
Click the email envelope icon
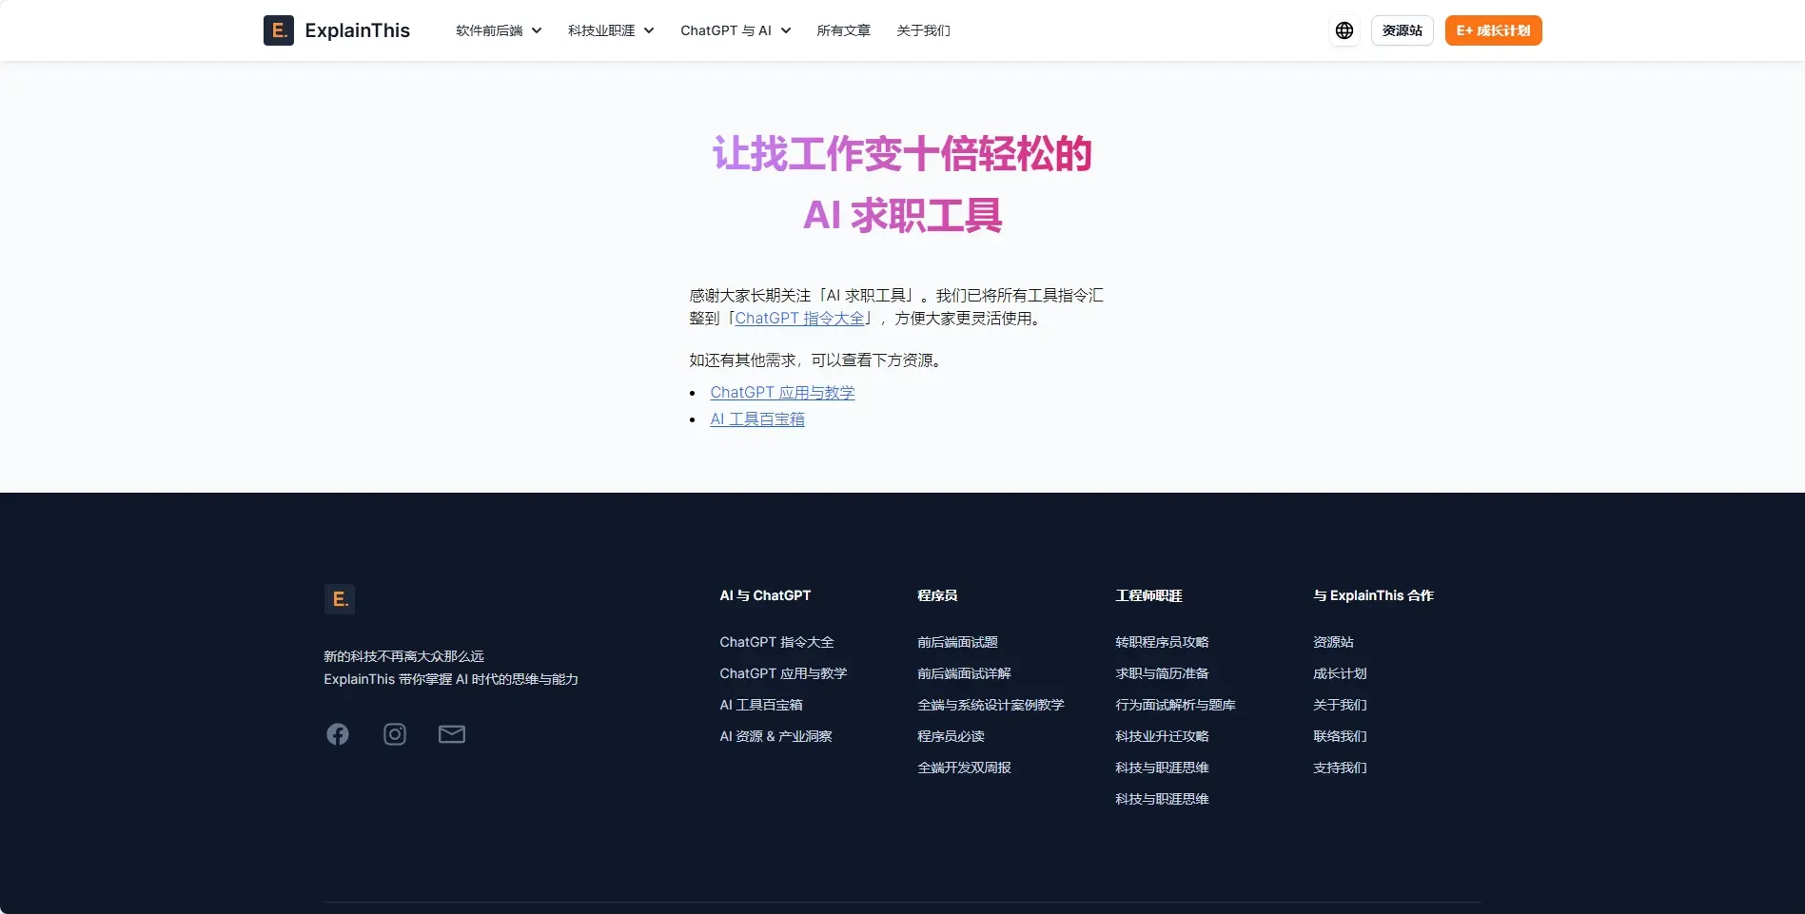(452, 734)
